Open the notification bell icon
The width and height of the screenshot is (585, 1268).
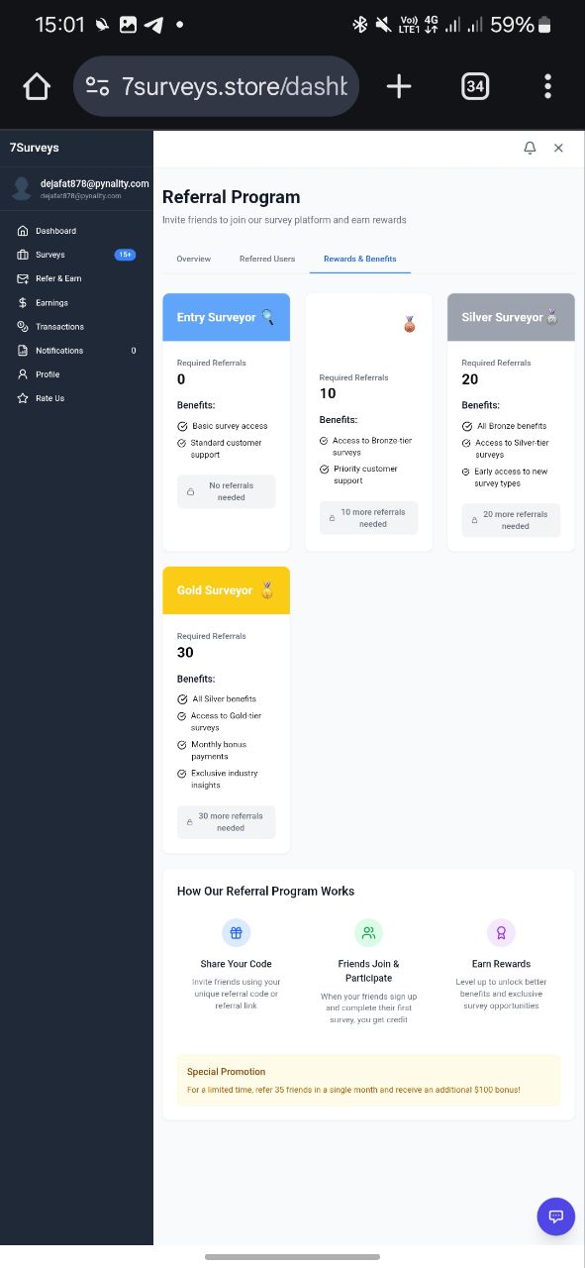(530, 148)
